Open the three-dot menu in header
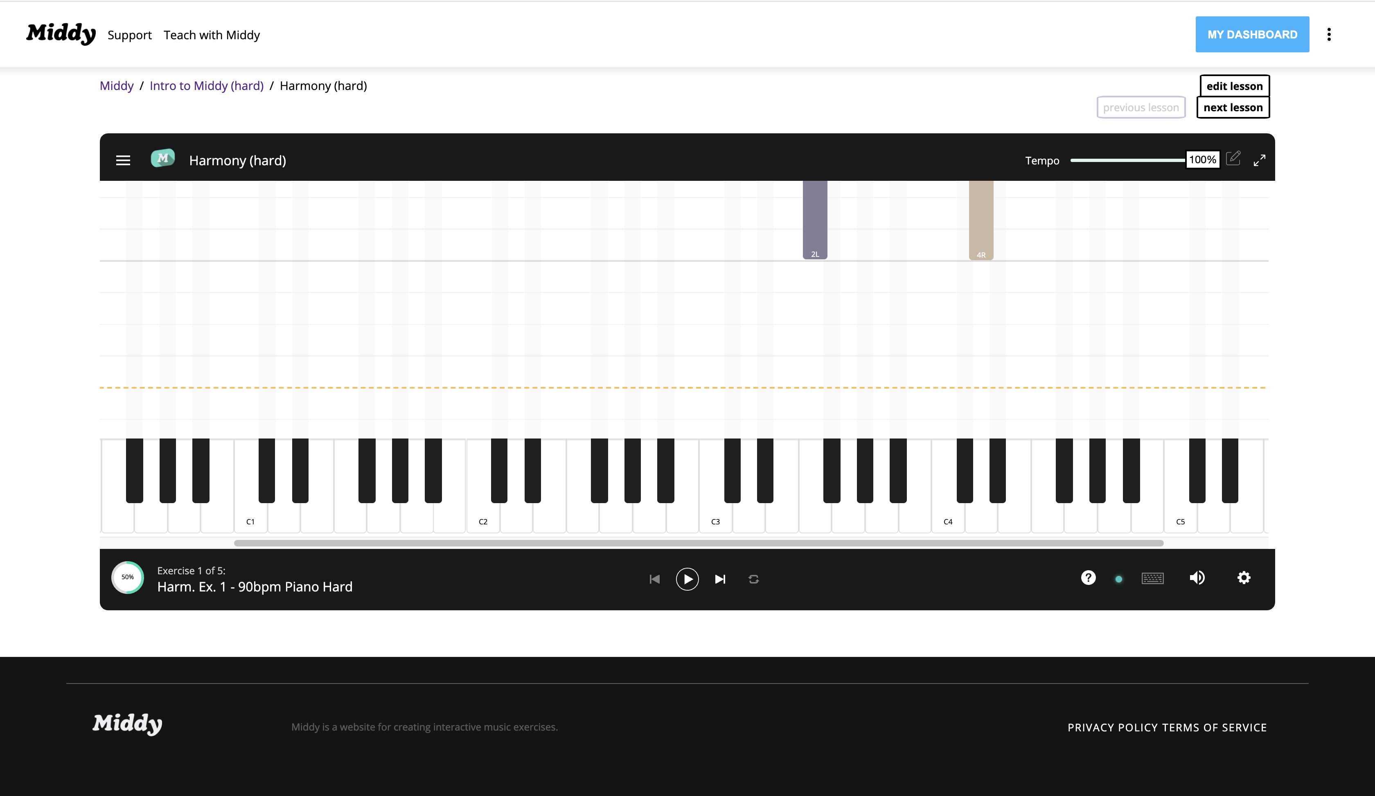The height and width of the screenshot is (796, 1375). click(x=1329, y=34)
